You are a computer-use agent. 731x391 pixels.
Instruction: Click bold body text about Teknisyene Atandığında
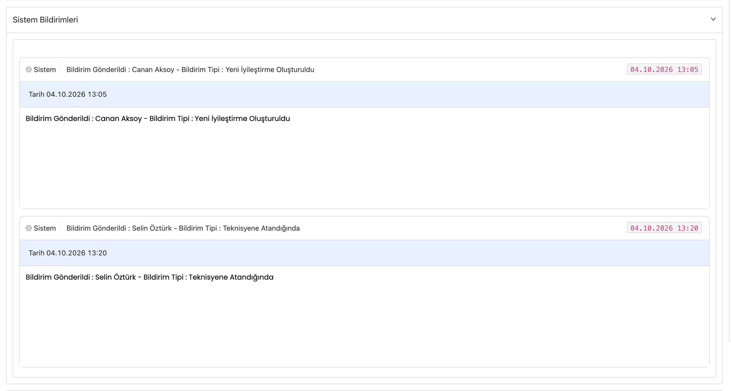[x=150, y=277]
